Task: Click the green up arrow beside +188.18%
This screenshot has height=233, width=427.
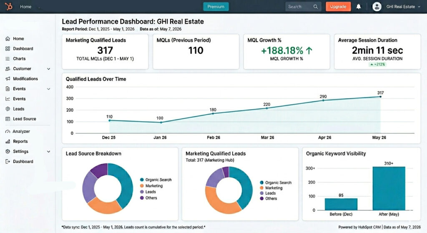Action: [x=309, y=50]
